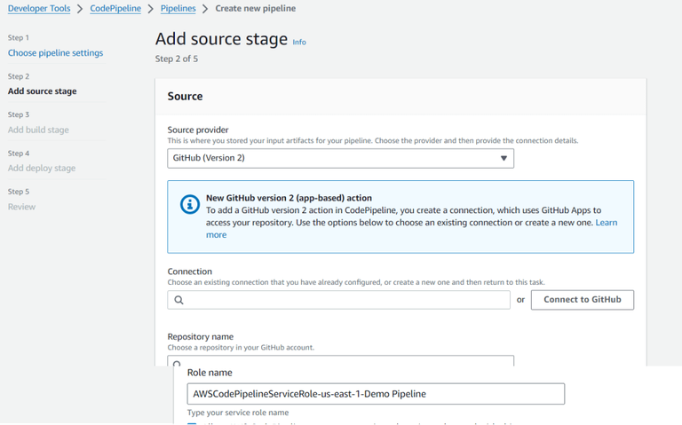Select the Add build stage step
The height and width of the screenshot is (425, 682).
click(38, 130)
